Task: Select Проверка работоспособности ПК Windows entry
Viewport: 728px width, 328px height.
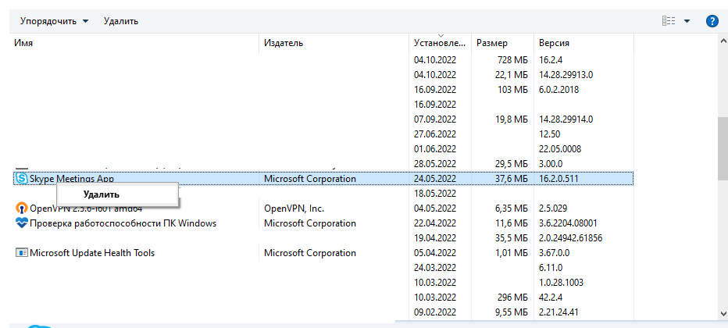Action: tap(123, 223)
